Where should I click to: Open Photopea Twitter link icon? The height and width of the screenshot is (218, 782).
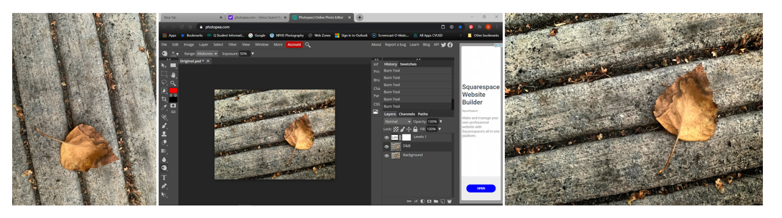444,45
